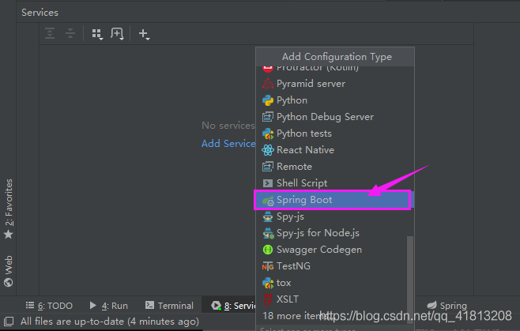Select Python Debug Server entry
The width and height of the screenshot is (520, 331).
pyautogui.click(x=335, y=117)
